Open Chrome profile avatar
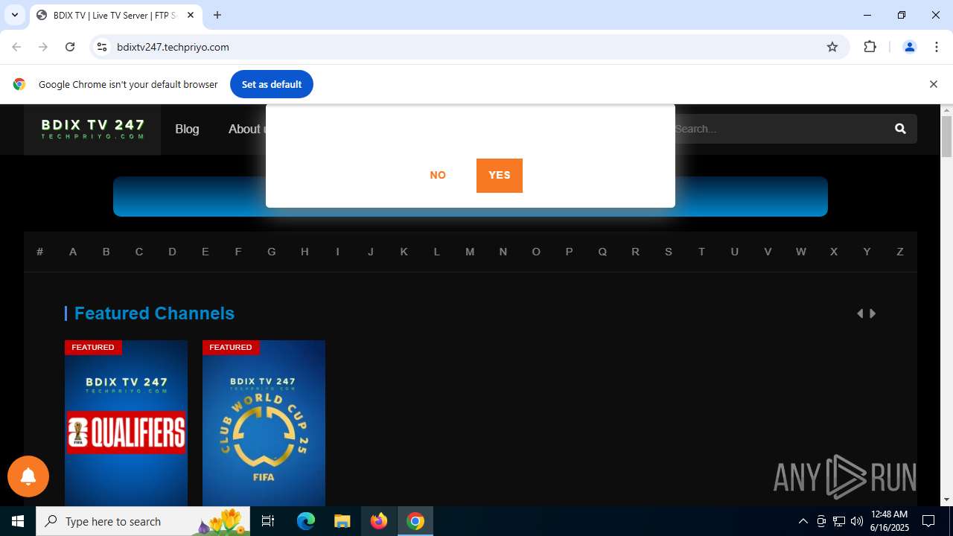Viewport: 953px width, 536px height. tap(909, 47)
